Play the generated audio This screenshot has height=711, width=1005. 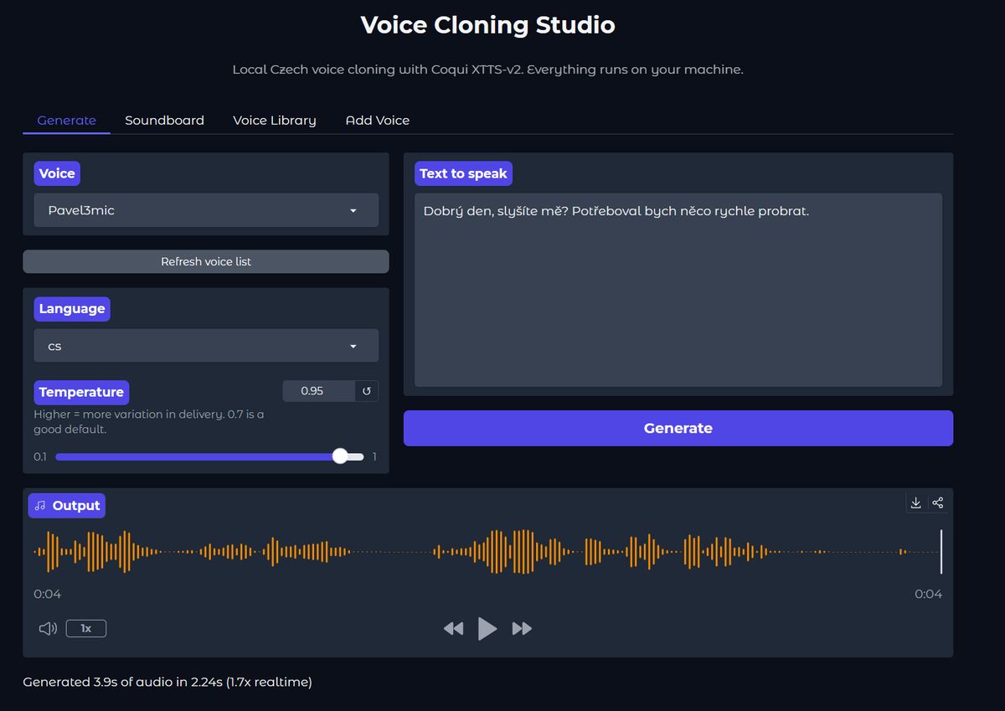(x=487, y=628)
